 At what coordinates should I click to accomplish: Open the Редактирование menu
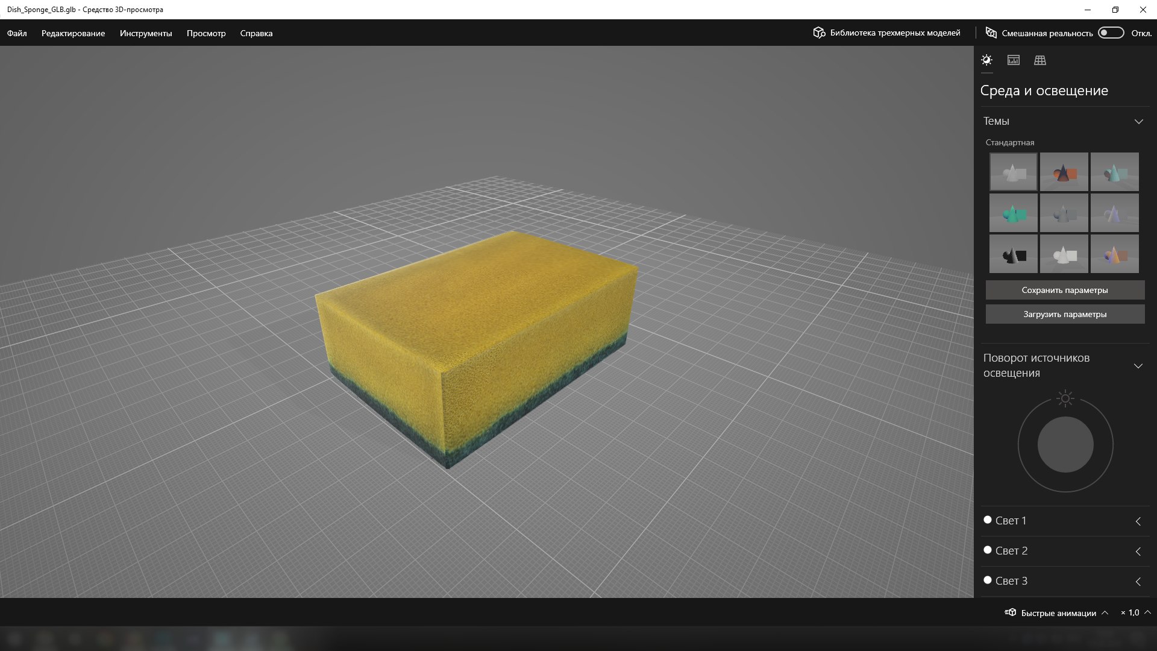click(x=73, y=33)
